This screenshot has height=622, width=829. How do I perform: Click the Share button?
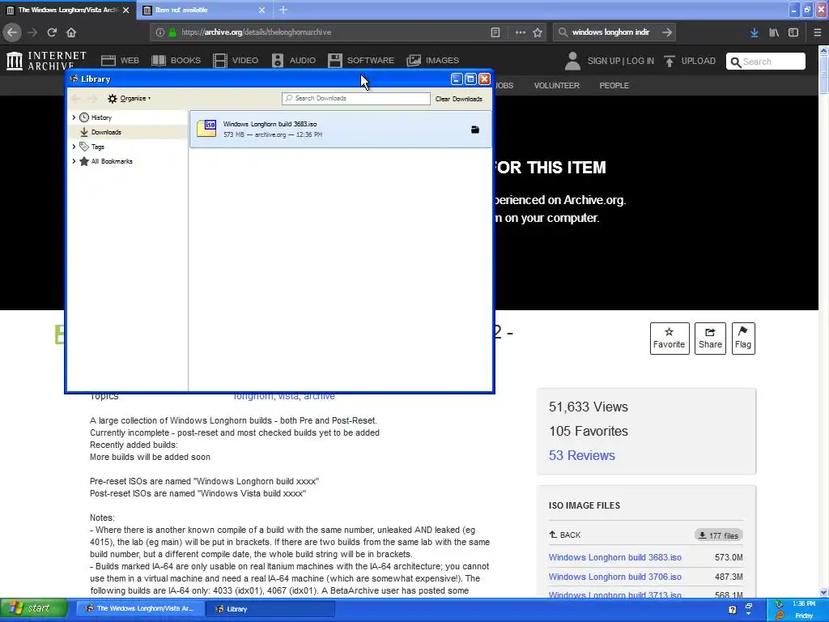710,339
